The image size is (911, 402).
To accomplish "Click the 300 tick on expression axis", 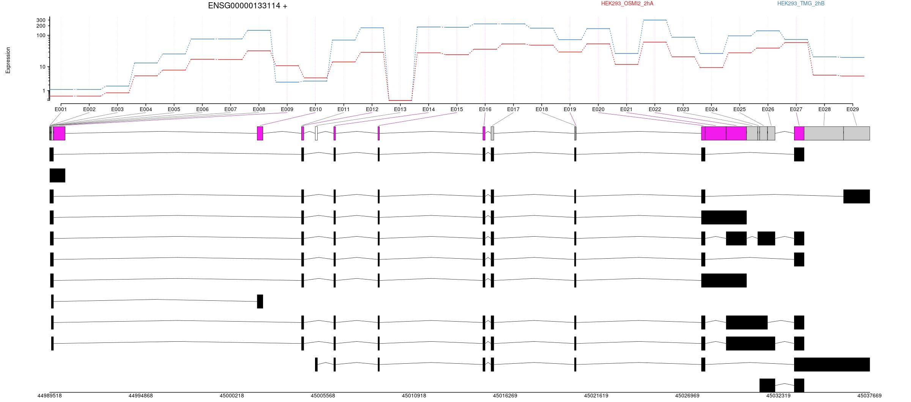I will [41, 20].
